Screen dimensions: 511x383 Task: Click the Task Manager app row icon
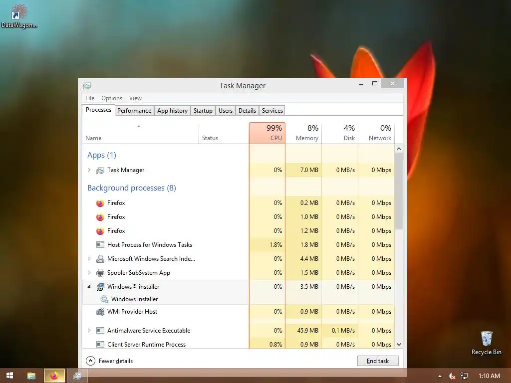pyautogui.click(x=100, y=171)
